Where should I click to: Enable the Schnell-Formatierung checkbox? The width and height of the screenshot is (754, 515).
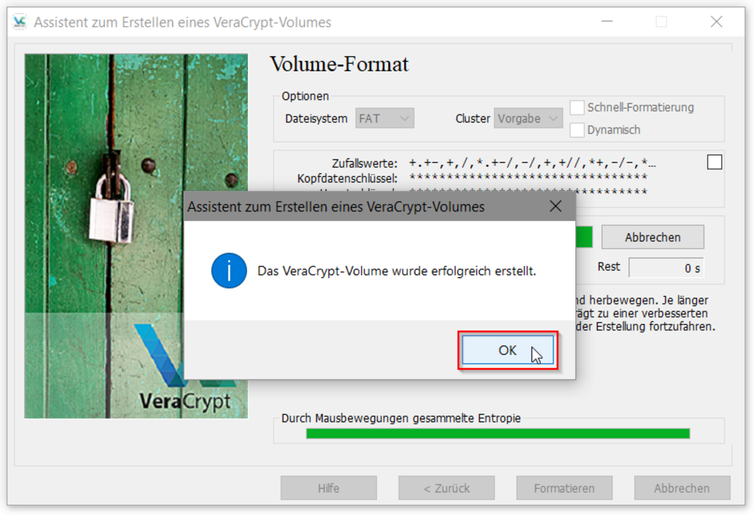click(577, 107)
